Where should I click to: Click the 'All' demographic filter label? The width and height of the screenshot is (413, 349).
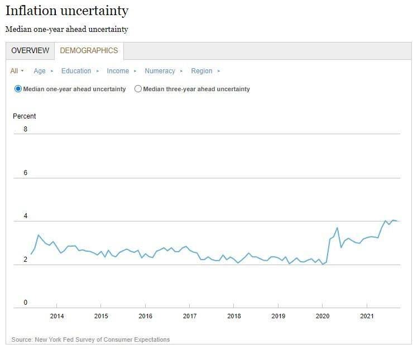(14, 71)
